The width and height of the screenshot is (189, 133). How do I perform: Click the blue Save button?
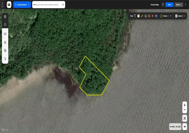[169, 5]
